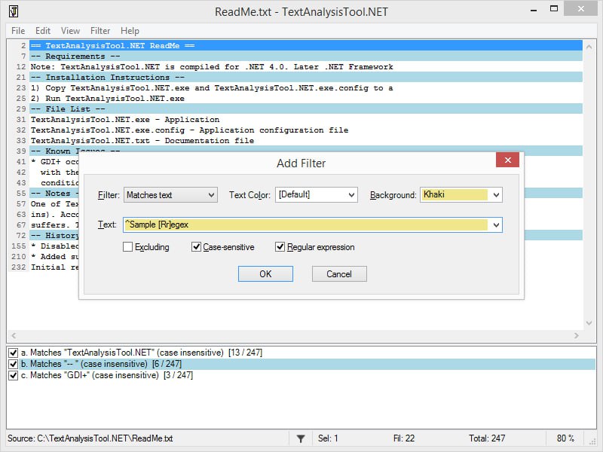Expand the Text history dropdown arrow

495,224
